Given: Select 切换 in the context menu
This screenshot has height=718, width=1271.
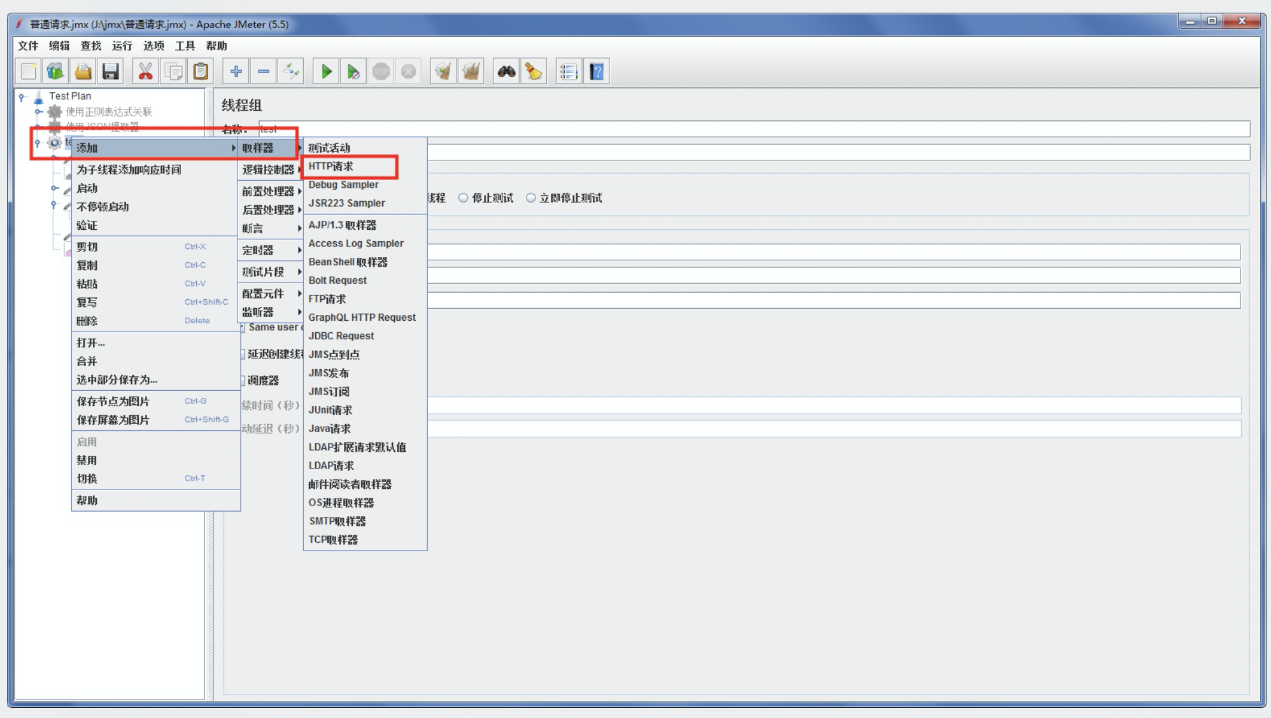Looking at the screenshot, I should tap(156, 479).
